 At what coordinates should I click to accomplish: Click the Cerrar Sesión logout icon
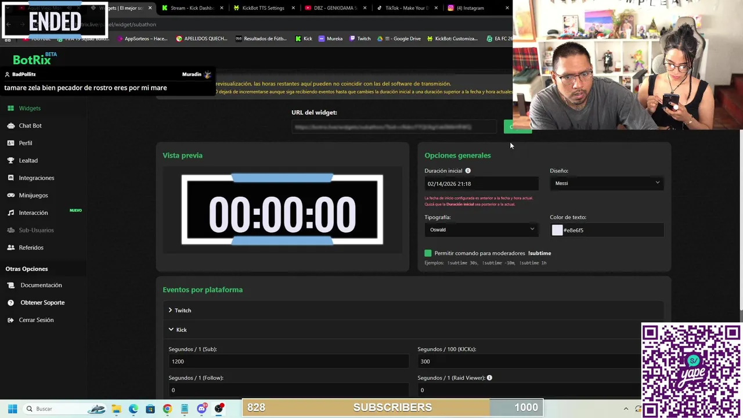[11, 320]
